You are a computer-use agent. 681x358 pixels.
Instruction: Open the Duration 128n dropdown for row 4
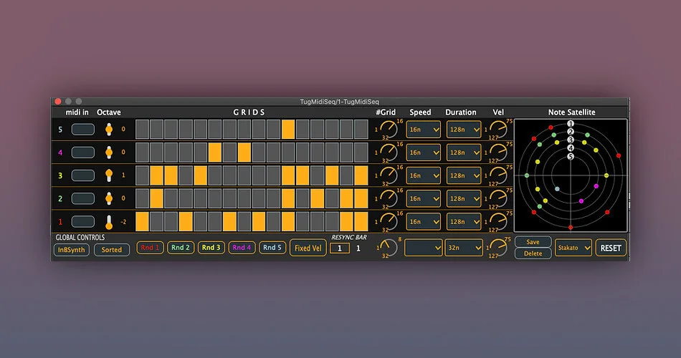[464, 153]
